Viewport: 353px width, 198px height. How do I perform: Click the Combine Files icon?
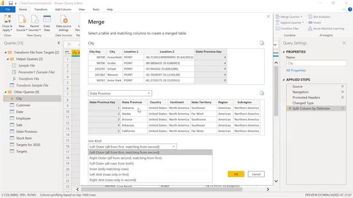[x=277, y=29]
